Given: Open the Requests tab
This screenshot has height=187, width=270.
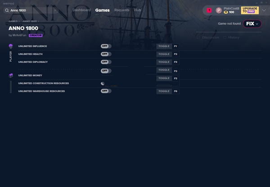Looking at the screenshot, I should tap(122, 10).
